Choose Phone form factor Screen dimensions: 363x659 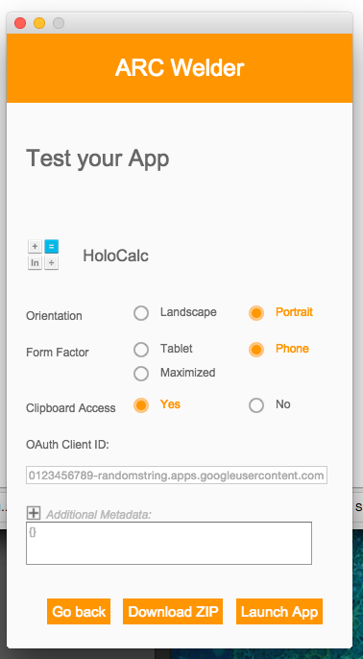tap(256, 350)
